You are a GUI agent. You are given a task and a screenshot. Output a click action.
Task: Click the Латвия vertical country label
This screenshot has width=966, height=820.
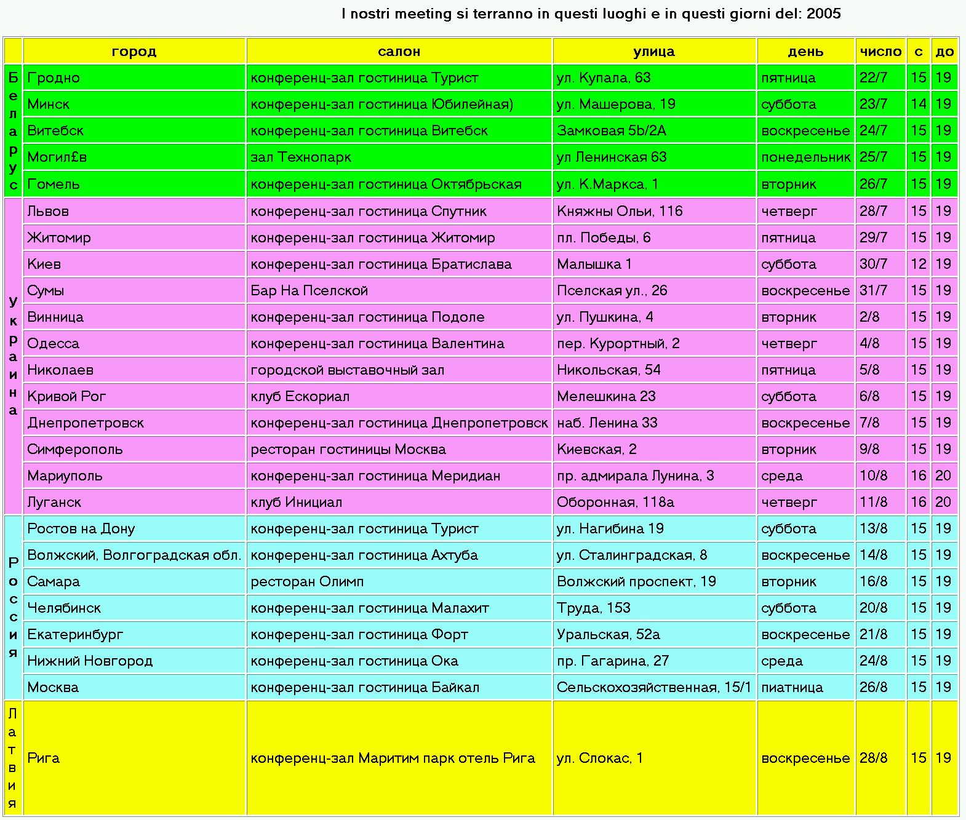coord(13,758)
